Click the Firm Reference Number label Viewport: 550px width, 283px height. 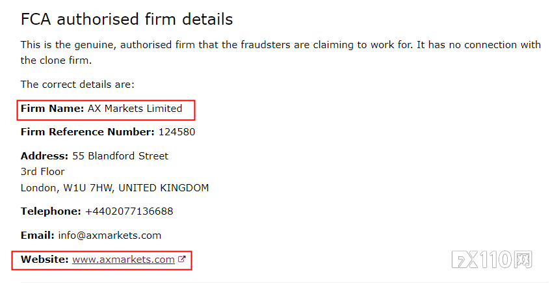click(87, 132)
